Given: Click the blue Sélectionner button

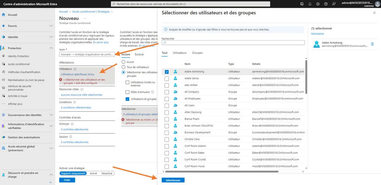Looking at the screenshot, I should pyautogui.click(x=173, y=180).
